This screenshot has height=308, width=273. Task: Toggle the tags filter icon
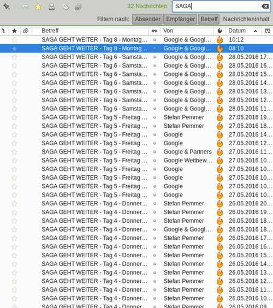[x=65, y=7]
